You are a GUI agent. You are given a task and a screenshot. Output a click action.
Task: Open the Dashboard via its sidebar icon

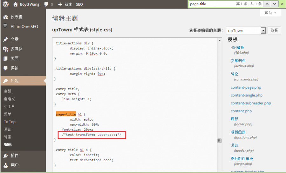pyautogui.click(x=5, y=17)
